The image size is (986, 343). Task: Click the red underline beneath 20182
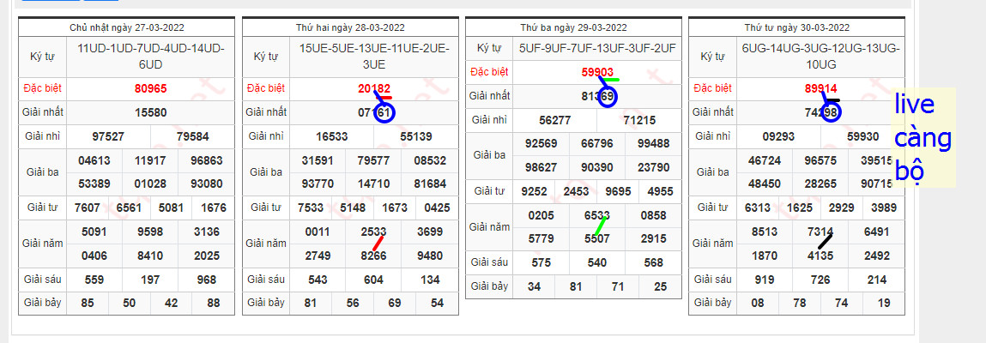[x=384, y=98]
